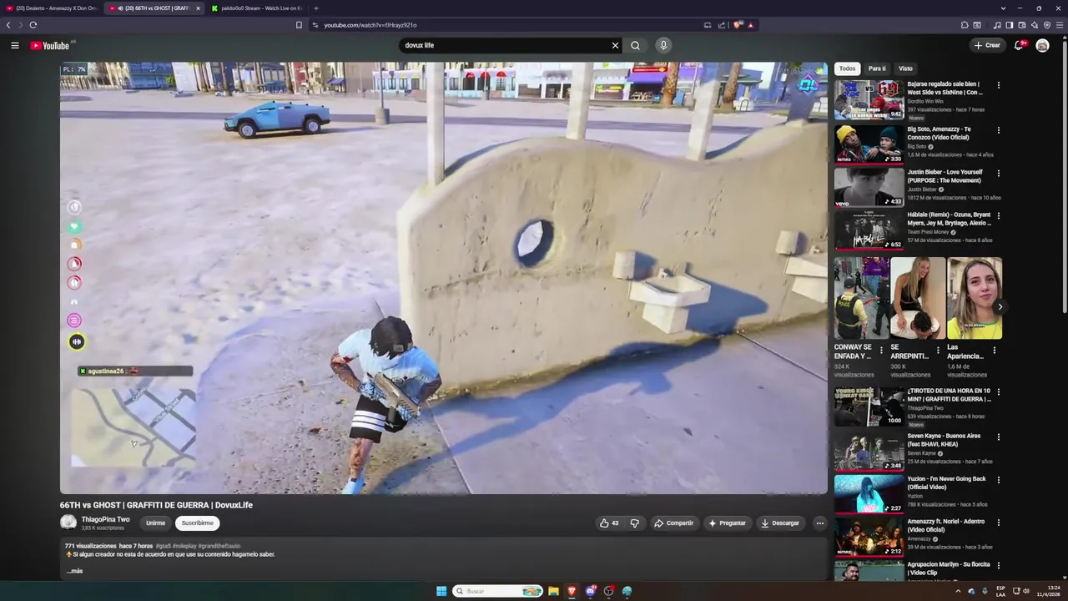Open options for Agrupacion Marilyn video

click(998, 565)
